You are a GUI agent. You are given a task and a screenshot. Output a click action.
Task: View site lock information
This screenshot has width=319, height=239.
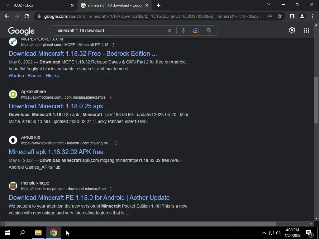[x=39, y=16]
